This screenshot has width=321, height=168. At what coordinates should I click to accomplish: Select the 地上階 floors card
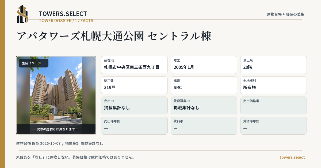(273, 65)
